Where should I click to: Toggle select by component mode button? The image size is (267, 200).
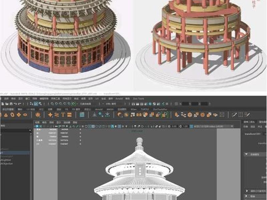40,104
